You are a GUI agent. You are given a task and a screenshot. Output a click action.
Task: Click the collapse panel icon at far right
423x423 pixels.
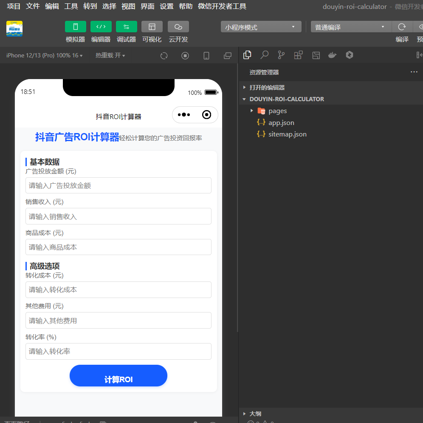coord(420,55)
